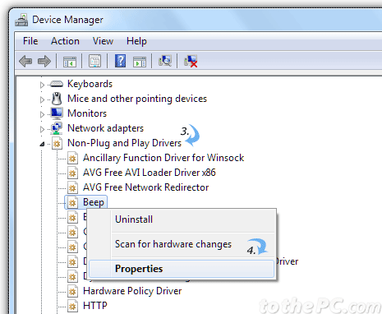Click the Monitors category icon

coord(57,113)
